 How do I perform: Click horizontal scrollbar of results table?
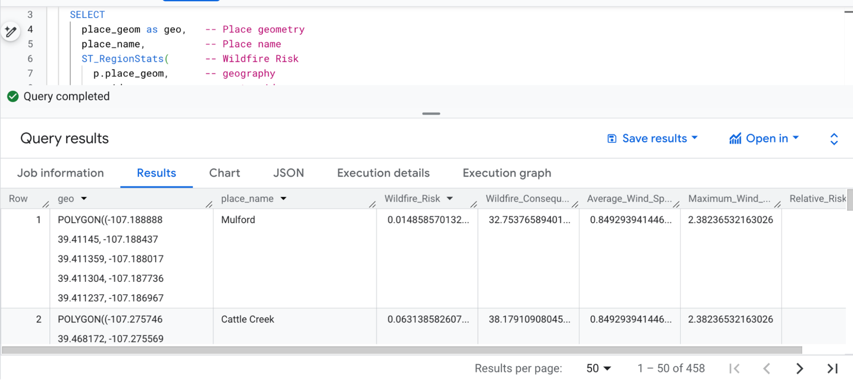402,350
